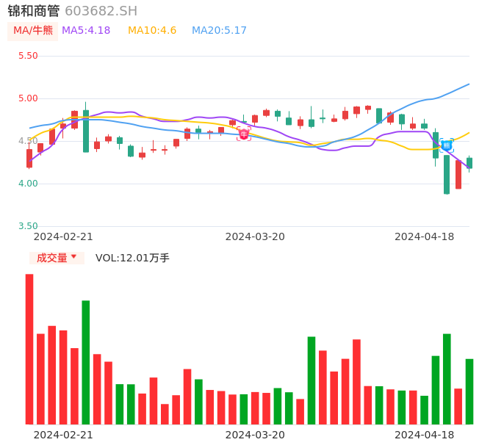This screenshot has height=445, width=504.
Task: Click the first red candlestick on the chart
Action: tap(29, 158)
